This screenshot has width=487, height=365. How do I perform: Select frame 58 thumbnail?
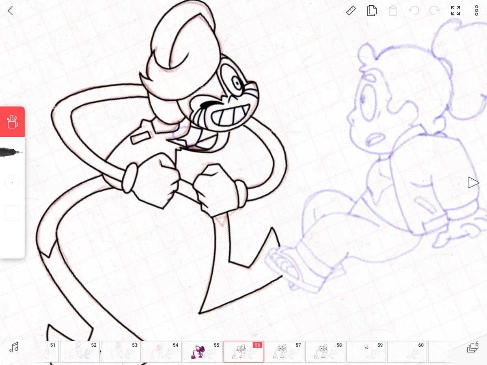[325, 351]
